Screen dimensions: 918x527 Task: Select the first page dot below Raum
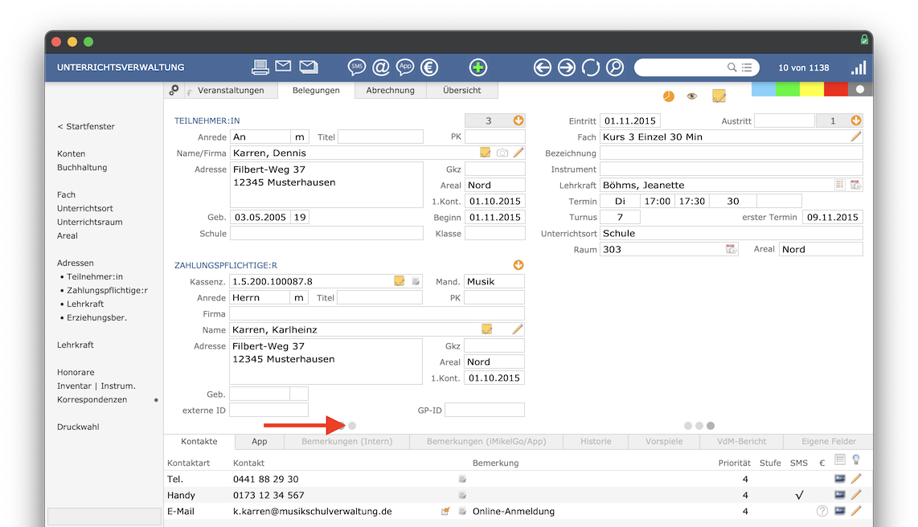[688, 426]
